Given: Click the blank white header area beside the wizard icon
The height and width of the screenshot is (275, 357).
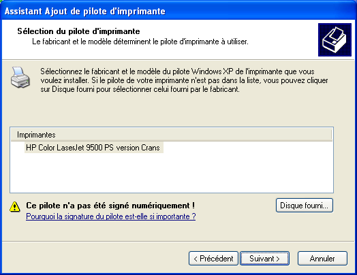Looking at the screenshot, I should tap(282, 39).
